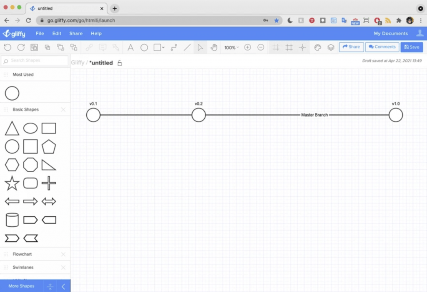Viewport: 427px width, 292px height.
Task: Click the Zoom out minus icon
Action: pos(261,47)
